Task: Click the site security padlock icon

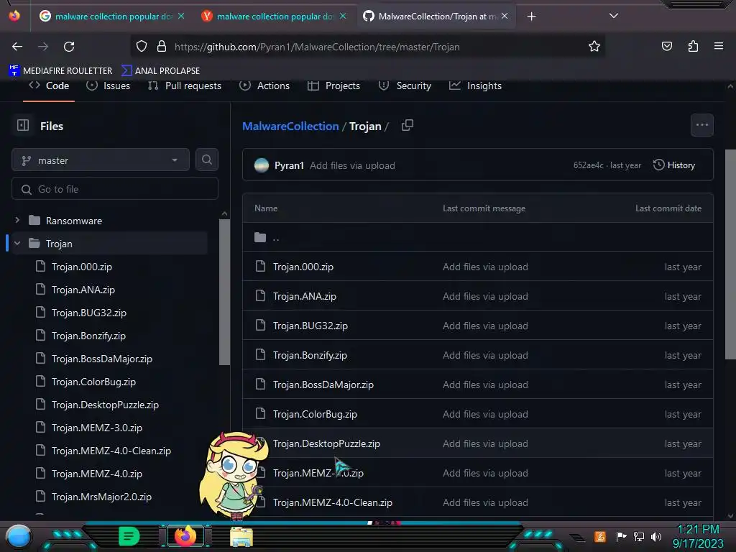Action: [x=162, y=47]
